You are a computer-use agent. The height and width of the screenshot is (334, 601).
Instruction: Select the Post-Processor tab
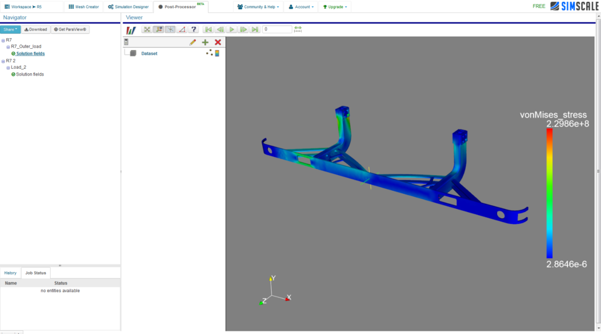click(181, 7)
